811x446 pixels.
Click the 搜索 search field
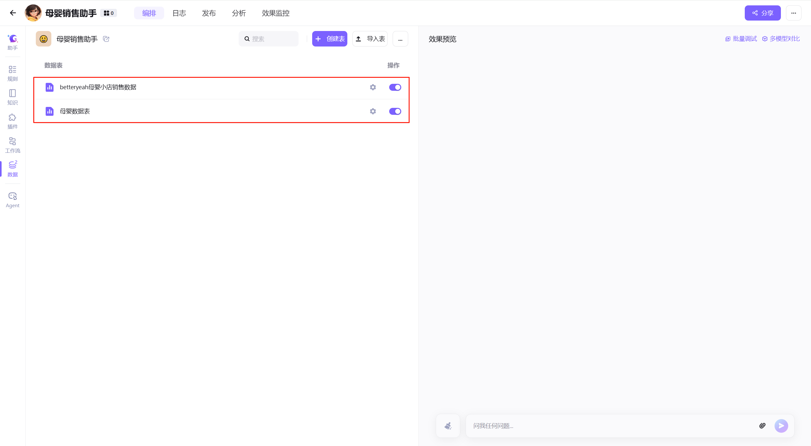coord(269,39)
